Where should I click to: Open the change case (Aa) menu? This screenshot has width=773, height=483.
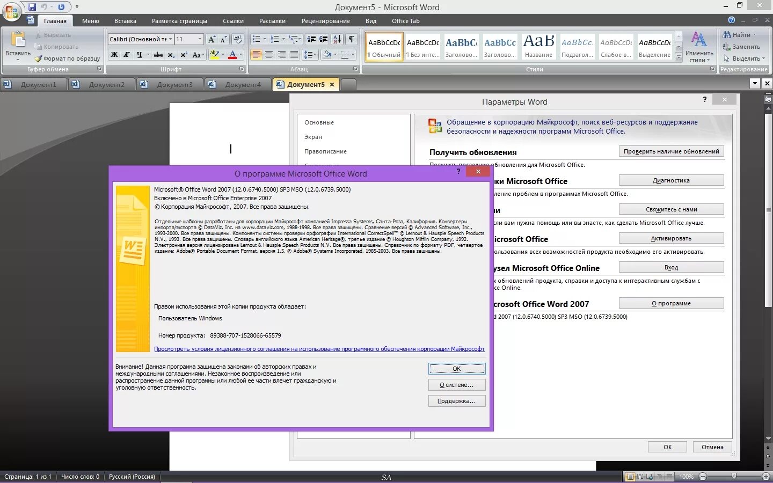(198, 55)
